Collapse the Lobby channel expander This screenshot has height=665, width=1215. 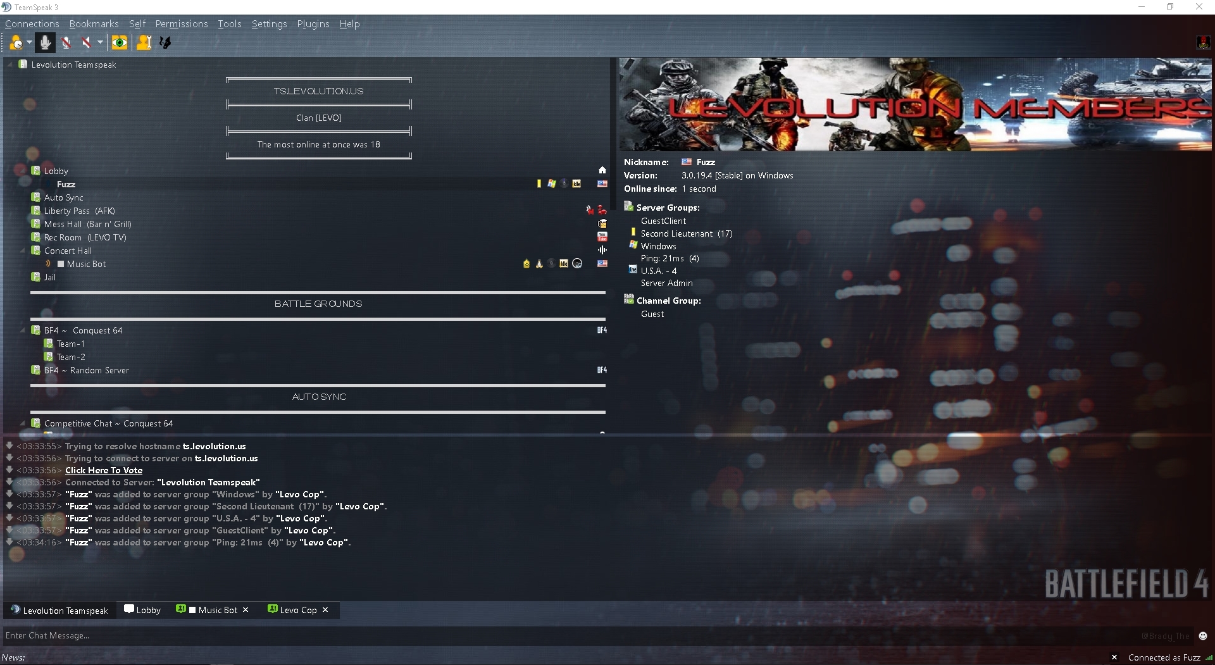pos(23,171)
